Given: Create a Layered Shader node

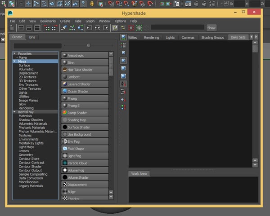Looking at the screenshot, I should [x=85, y=84].
